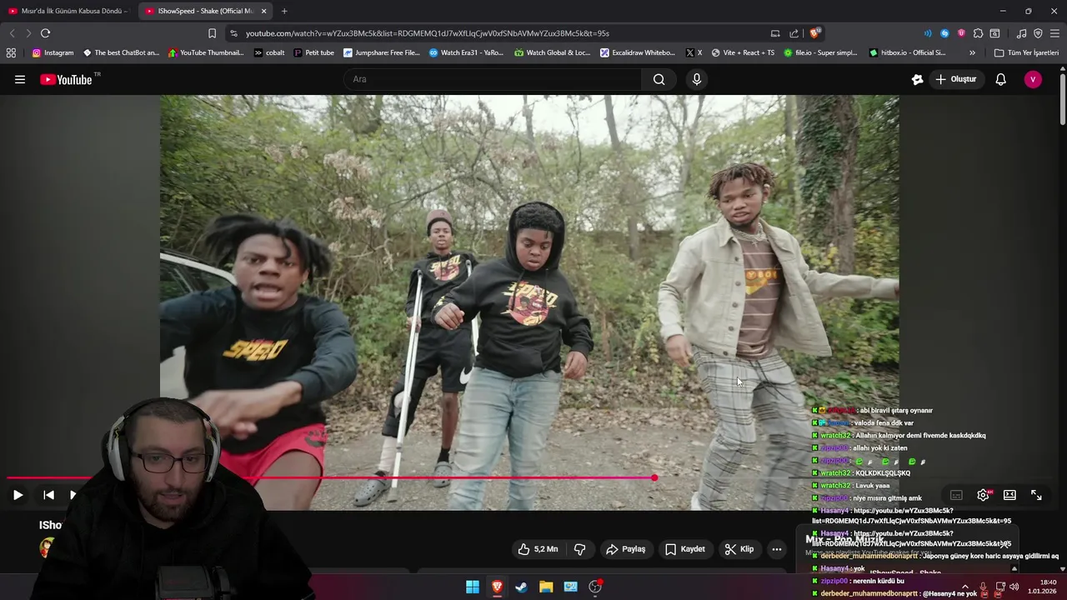Open Steam from the taskbar
Screen dimensions: 1067x600
522,587
